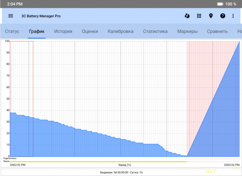The image size is (242, 176).
Task: Open help via question mark icon
Action: pyautogui.click(x=223, y=16)
